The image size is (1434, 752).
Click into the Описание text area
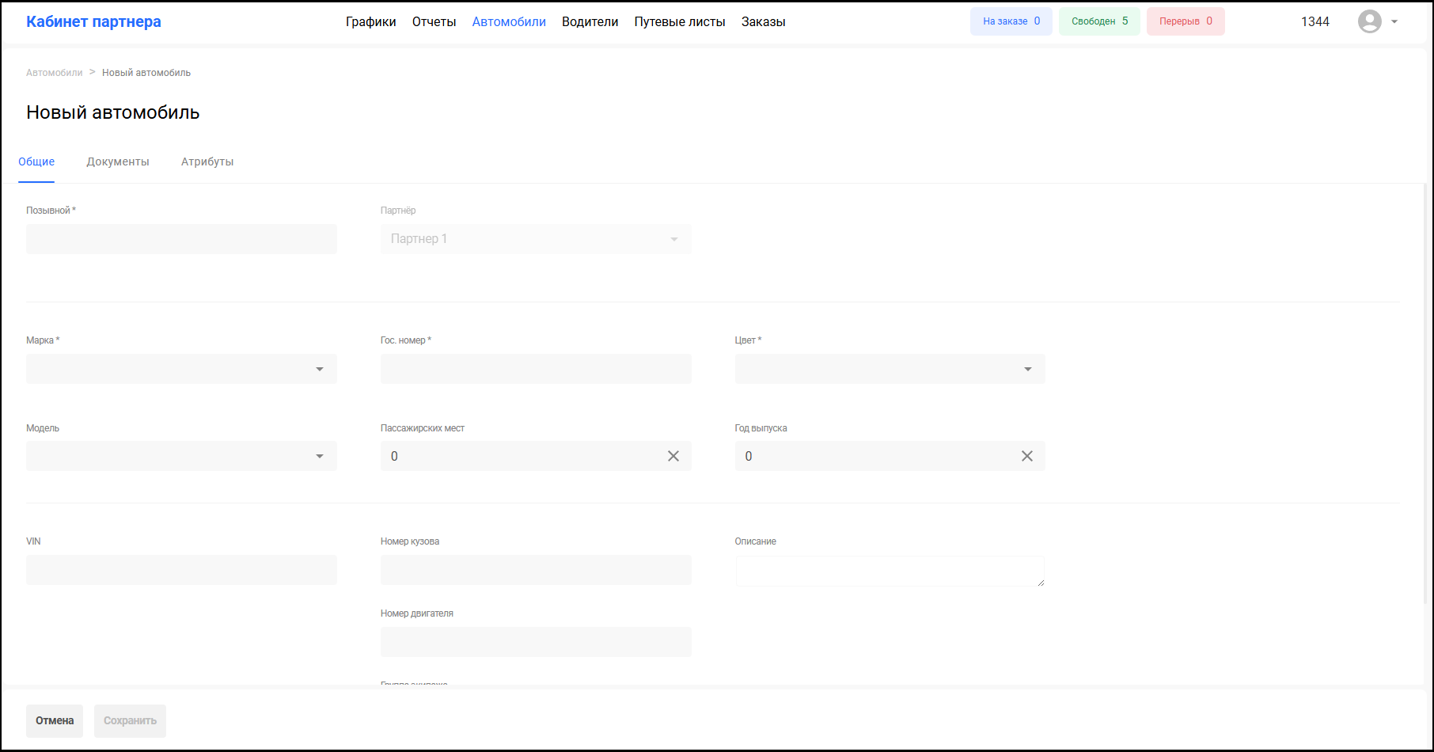point(889,571)
